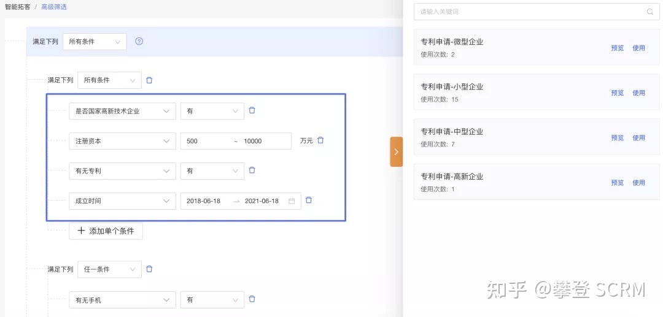The image size is (663, 317).
Task: Click 使用次数：15 text
Action: 440,99
